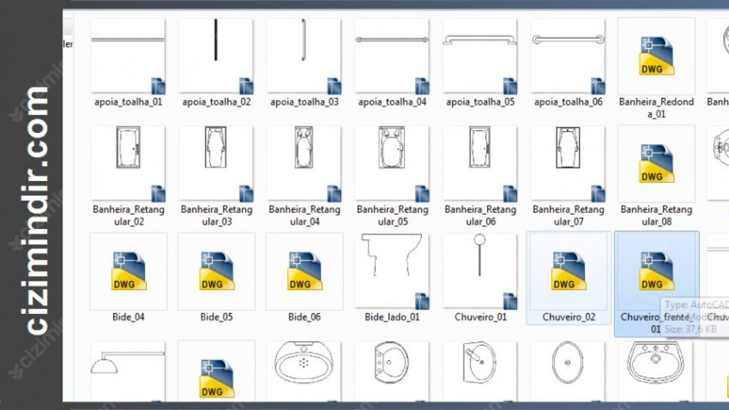The height and width of the screenshot is (410, 729).
Task: Click the Banheira_Retangular_04 file name
Action: [x=304, y=216]
